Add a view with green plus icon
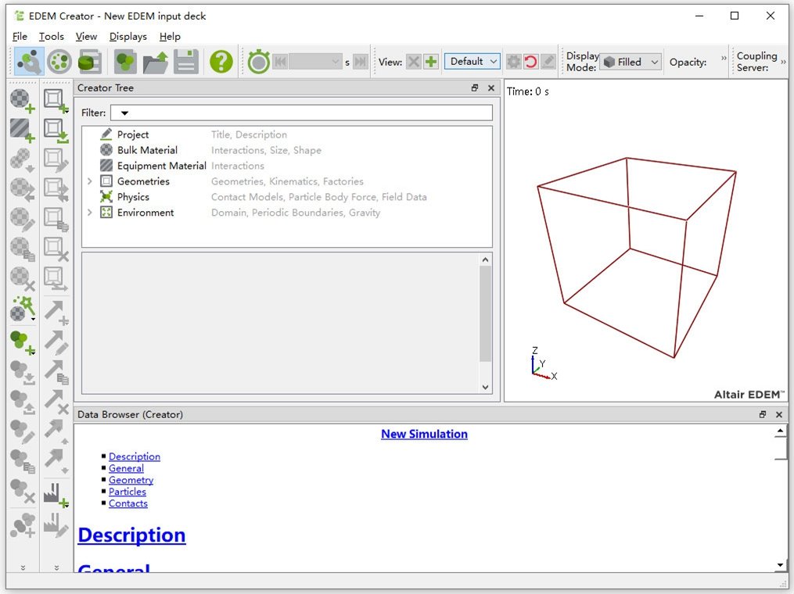This screenshot has width=794, height=594. click(x=431, y=62)
